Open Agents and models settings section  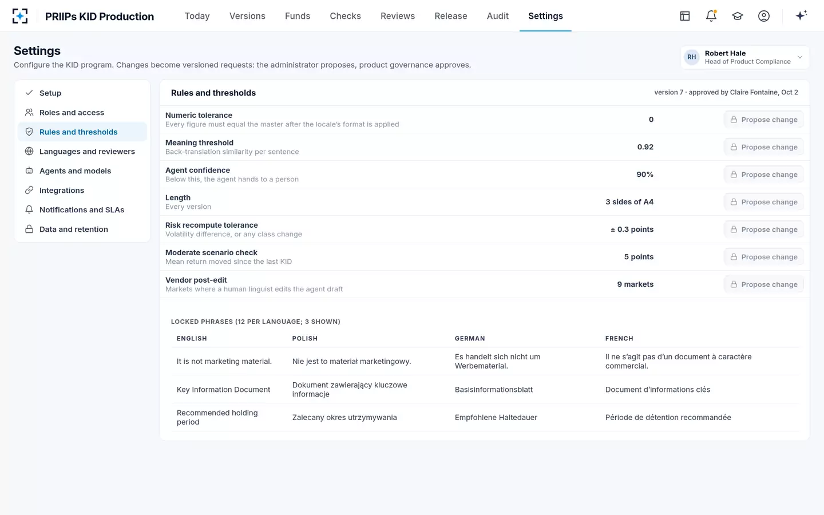click(82, 171)
